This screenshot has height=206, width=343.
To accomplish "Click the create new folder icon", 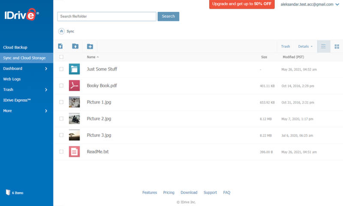I will tap(90, 46).
